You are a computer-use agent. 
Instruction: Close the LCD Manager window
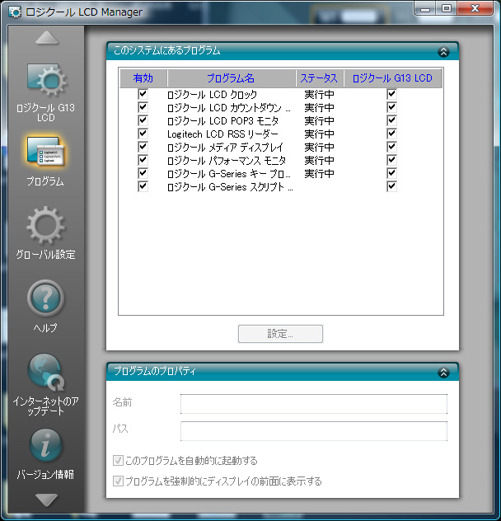(x=475, y=8)
